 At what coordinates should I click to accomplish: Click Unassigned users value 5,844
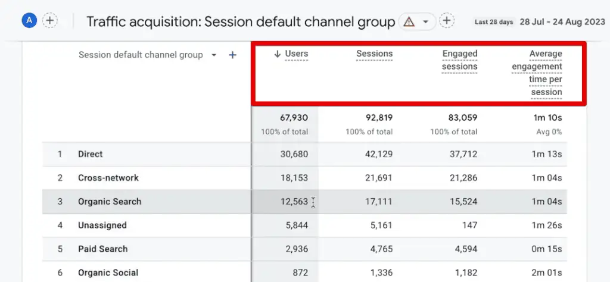pyautogui.click(x=297, y=225)
